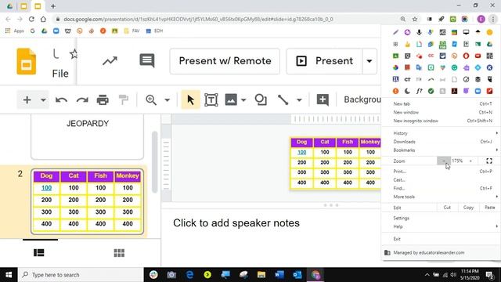Select slide 2 thumbnail in filmstrip

[x=87, y=201]
